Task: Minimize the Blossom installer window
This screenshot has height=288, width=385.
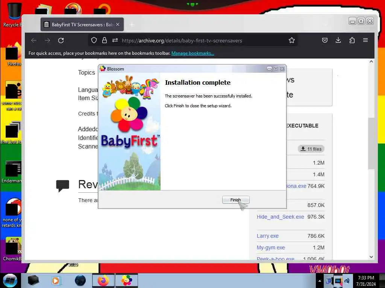Action: [x=269, y=69]
